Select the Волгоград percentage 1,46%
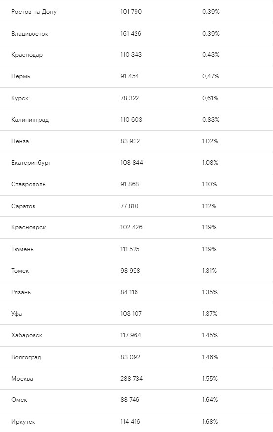Viewport: 273px width, 432px height. (x=210, y=357)
